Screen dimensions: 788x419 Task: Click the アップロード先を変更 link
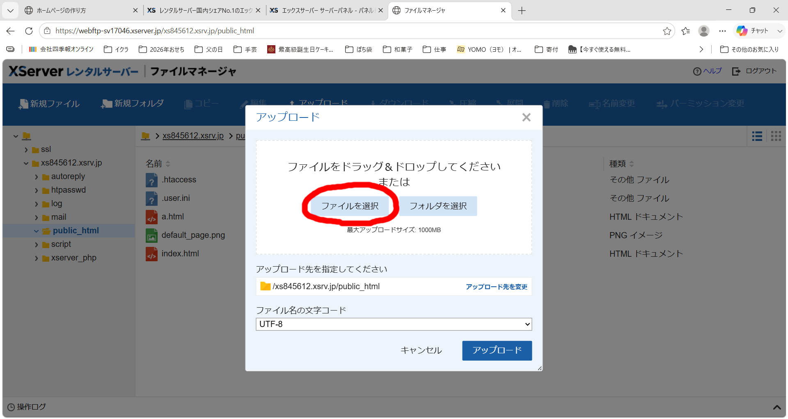pos(496,287)
